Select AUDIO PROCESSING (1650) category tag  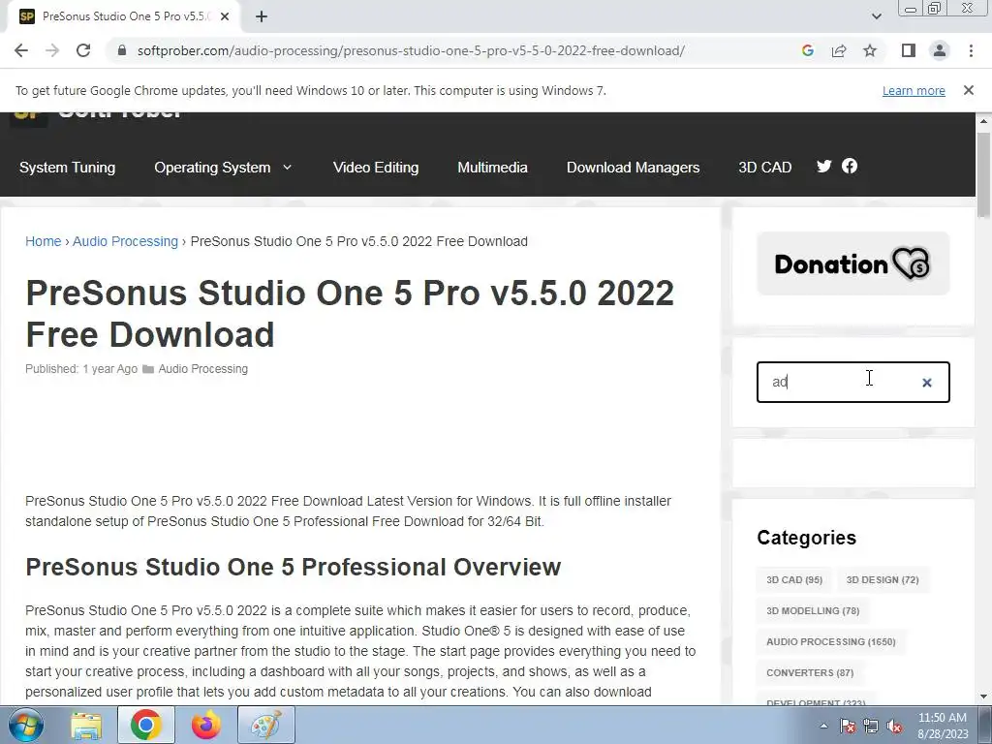click(830, 641)
